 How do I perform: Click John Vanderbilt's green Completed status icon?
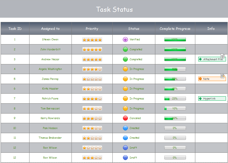coord(125,49)
